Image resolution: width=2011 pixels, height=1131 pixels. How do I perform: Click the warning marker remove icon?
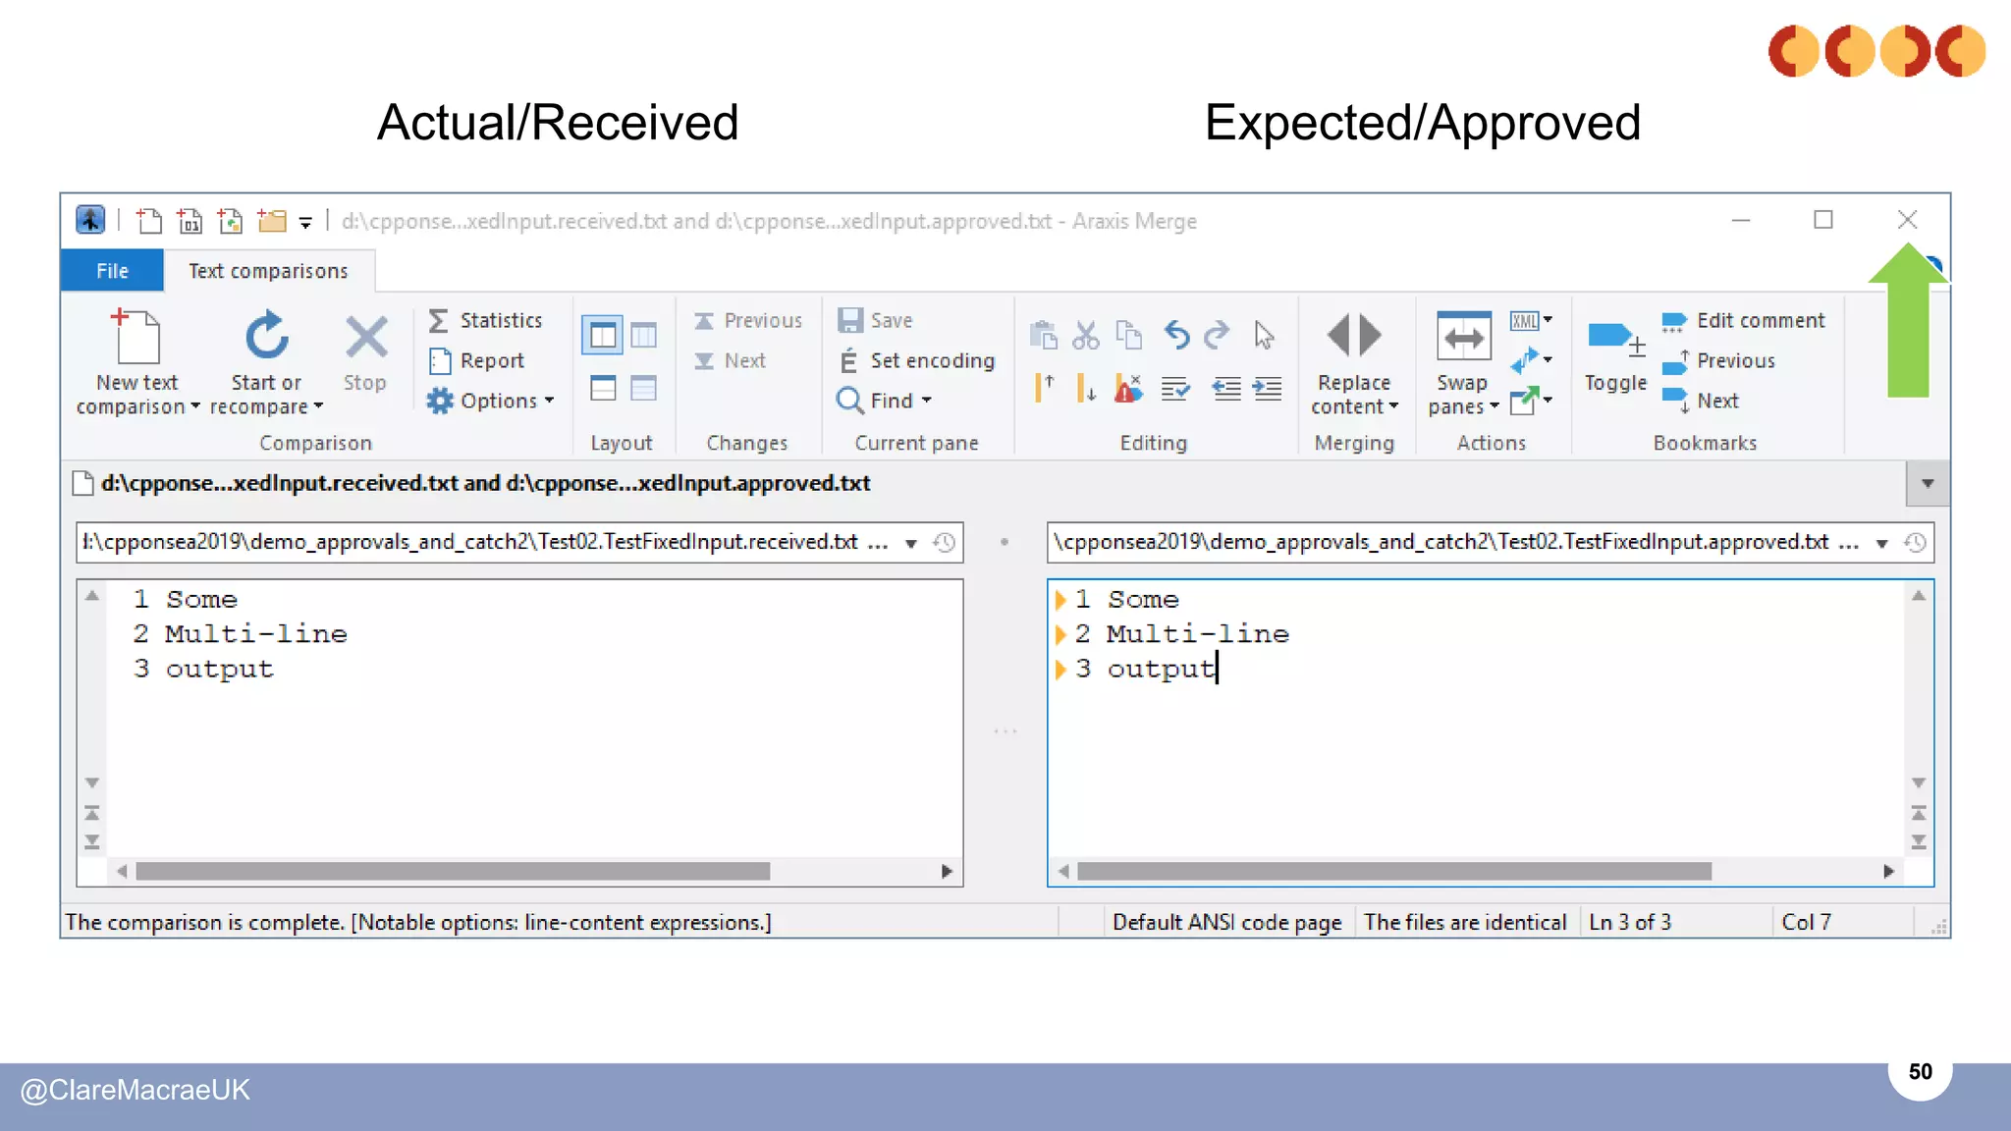[x=1129, y=388]
